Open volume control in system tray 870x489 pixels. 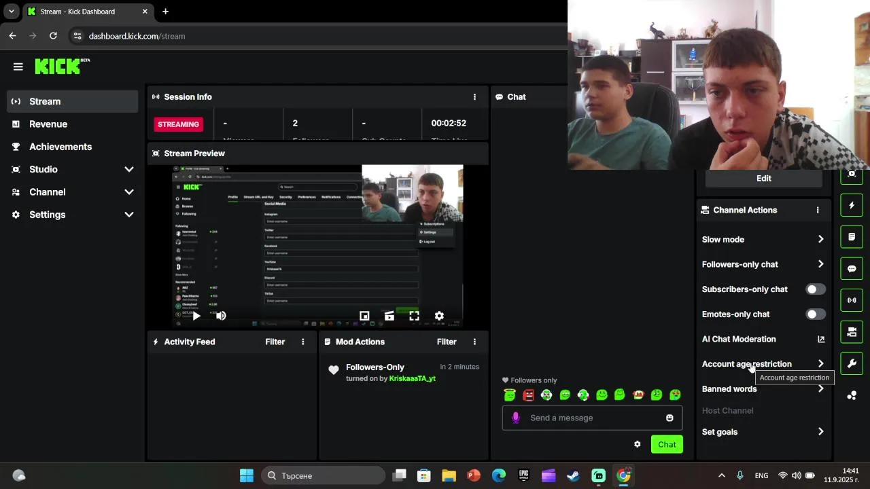(x=797, y=475)
